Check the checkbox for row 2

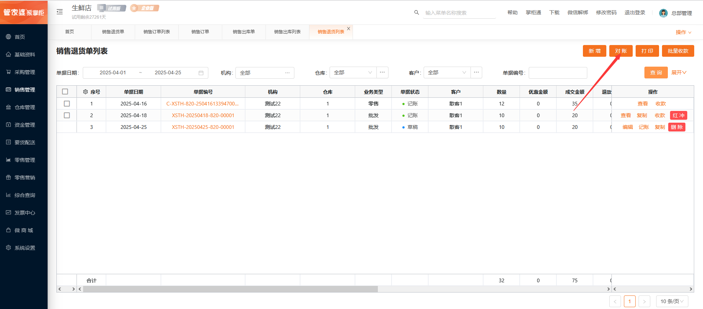(x=67, y=115)
